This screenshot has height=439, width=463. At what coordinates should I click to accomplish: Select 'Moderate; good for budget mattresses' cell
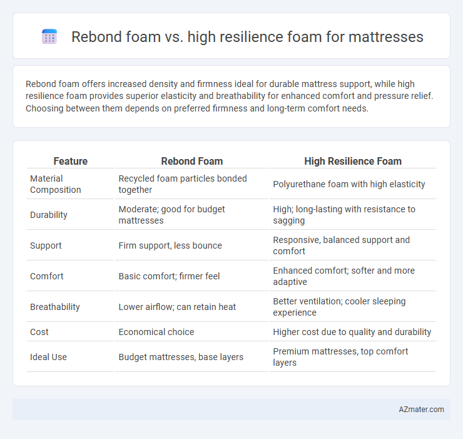pyautogui.click(x=171, y=215)
